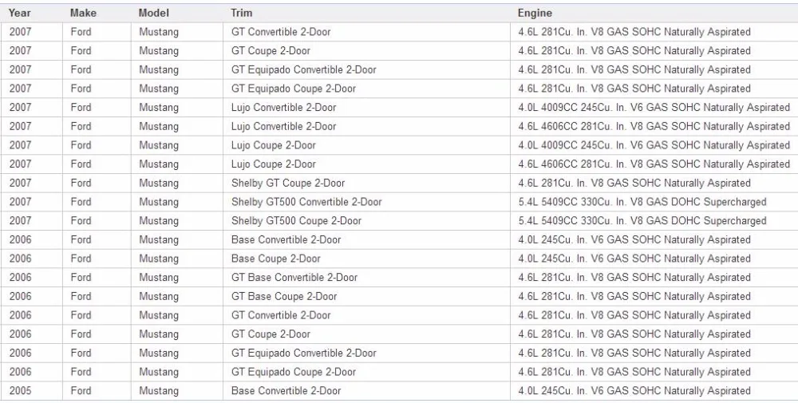This screenshot has width=798, height=403.
Task: Click the Trim column header
Action: click(x=366, y=14)
